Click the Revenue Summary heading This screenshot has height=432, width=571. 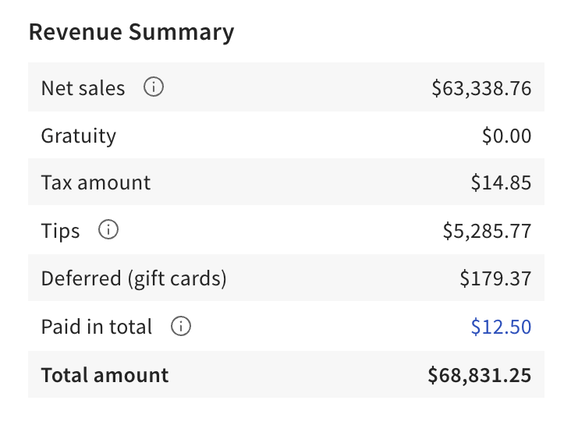[x=131, y=32]
